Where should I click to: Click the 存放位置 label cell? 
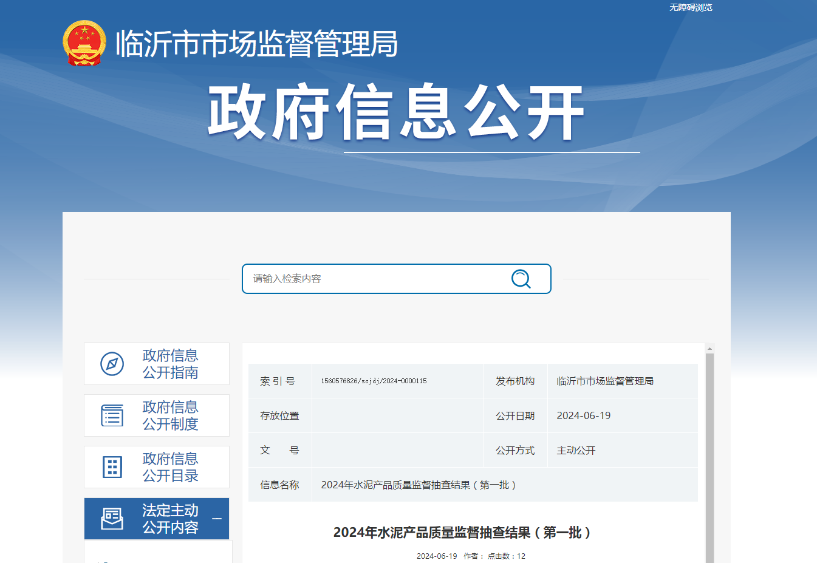[x=280, y=416]
